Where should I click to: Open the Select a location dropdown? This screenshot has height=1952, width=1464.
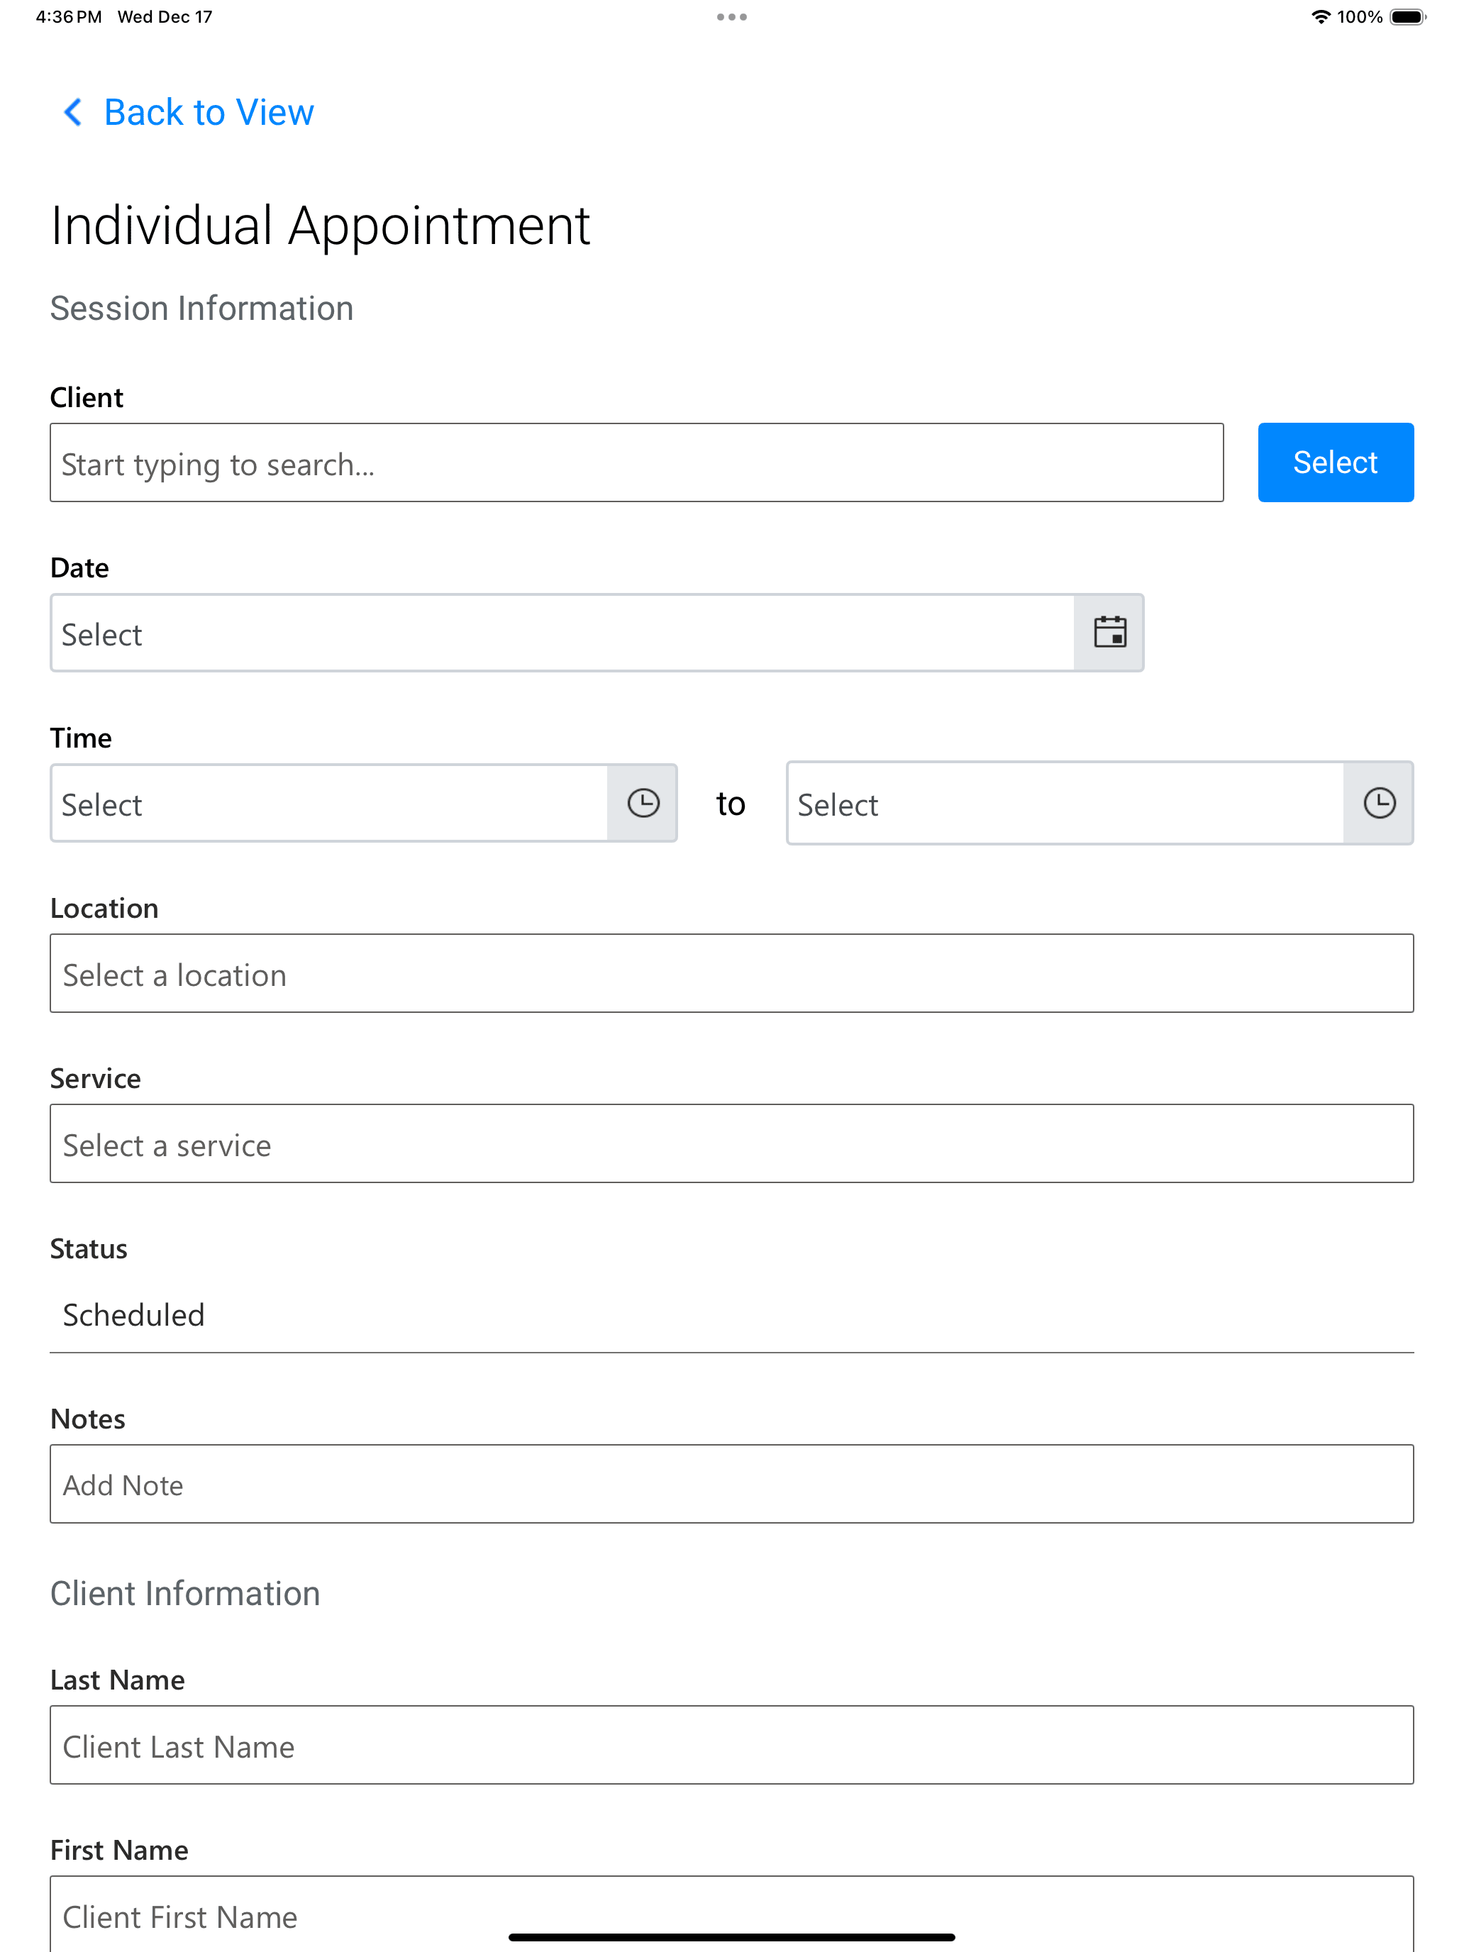click(731, 973)
